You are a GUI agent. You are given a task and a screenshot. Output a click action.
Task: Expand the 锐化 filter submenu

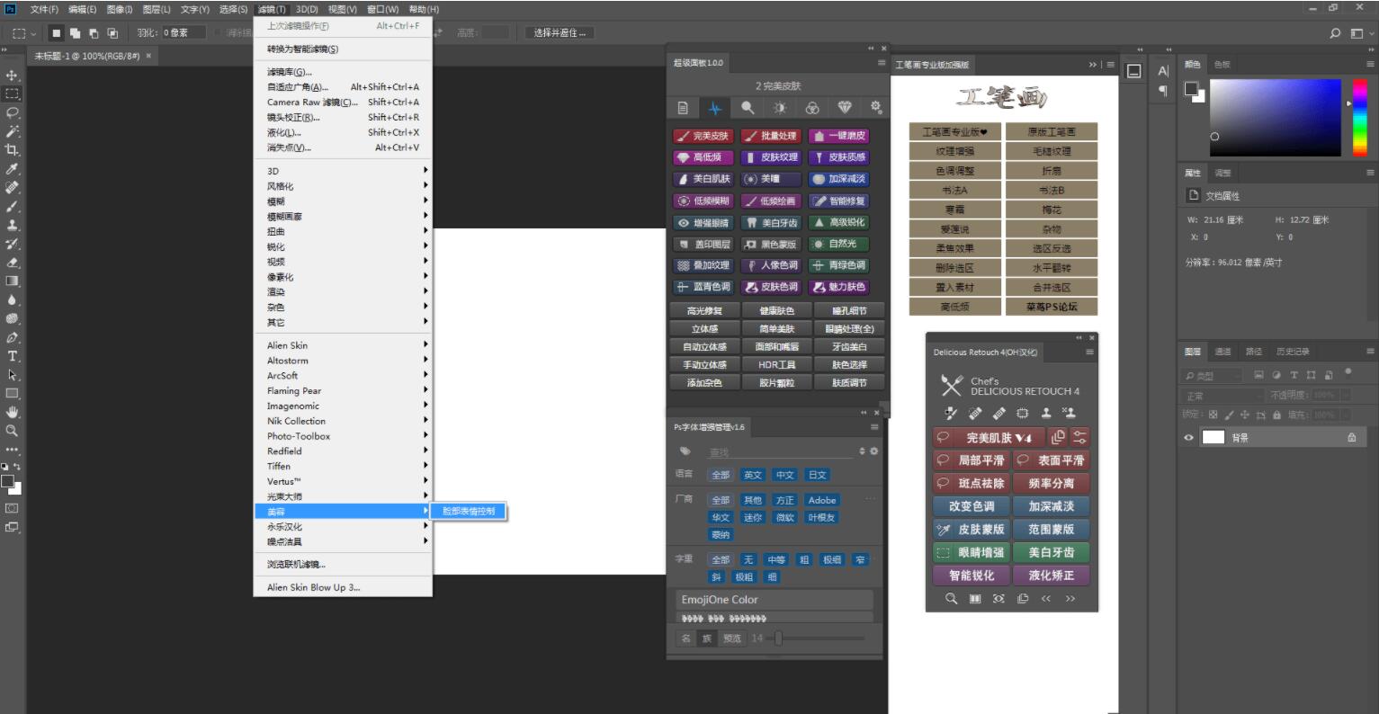[343, 246]
